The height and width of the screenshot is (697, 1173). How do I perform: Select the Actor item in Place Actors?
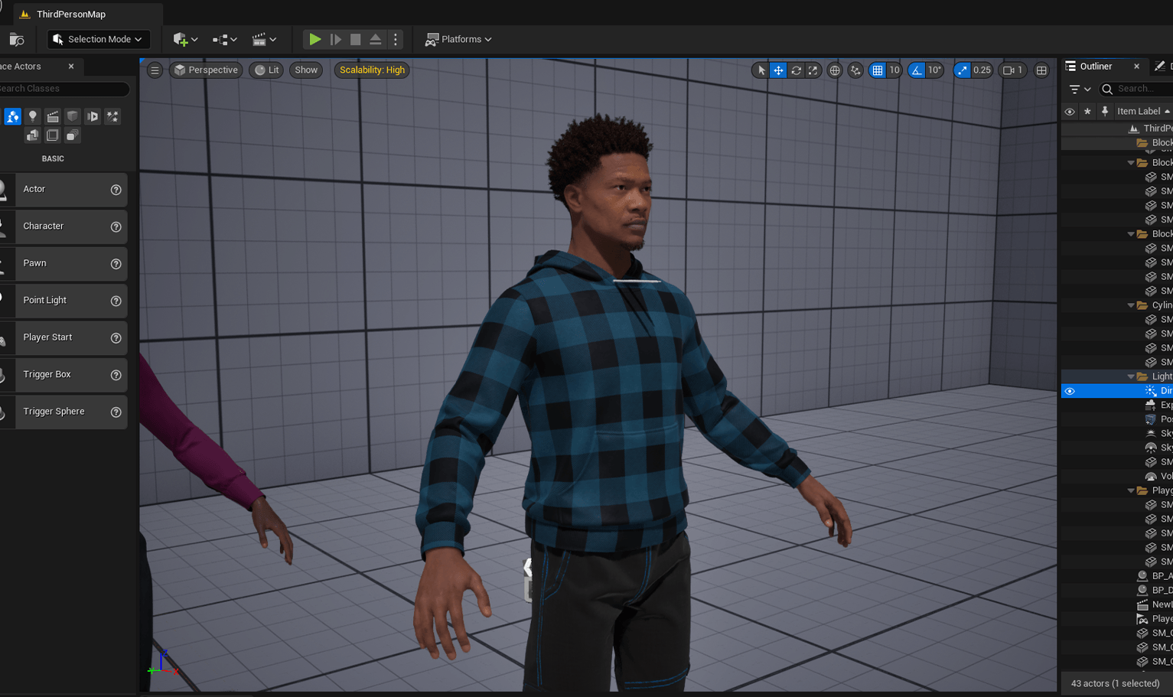(x=64, y=189)
